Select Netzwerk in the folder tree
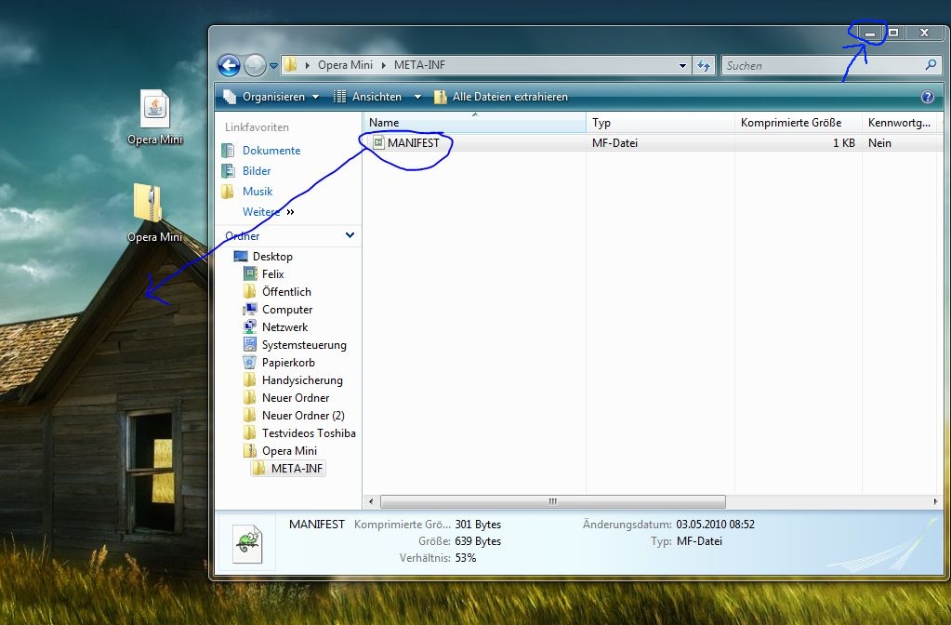The image size is (951, 625). 284,327
